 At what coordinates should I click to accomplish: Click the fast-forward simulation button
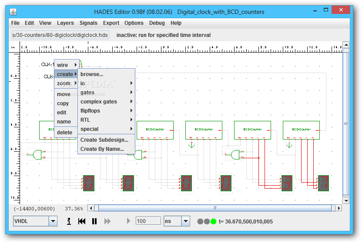(x=107, y=221)
